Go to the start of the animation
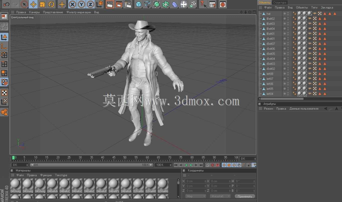Screen dimensions: 342x202 tap(176, 165)
